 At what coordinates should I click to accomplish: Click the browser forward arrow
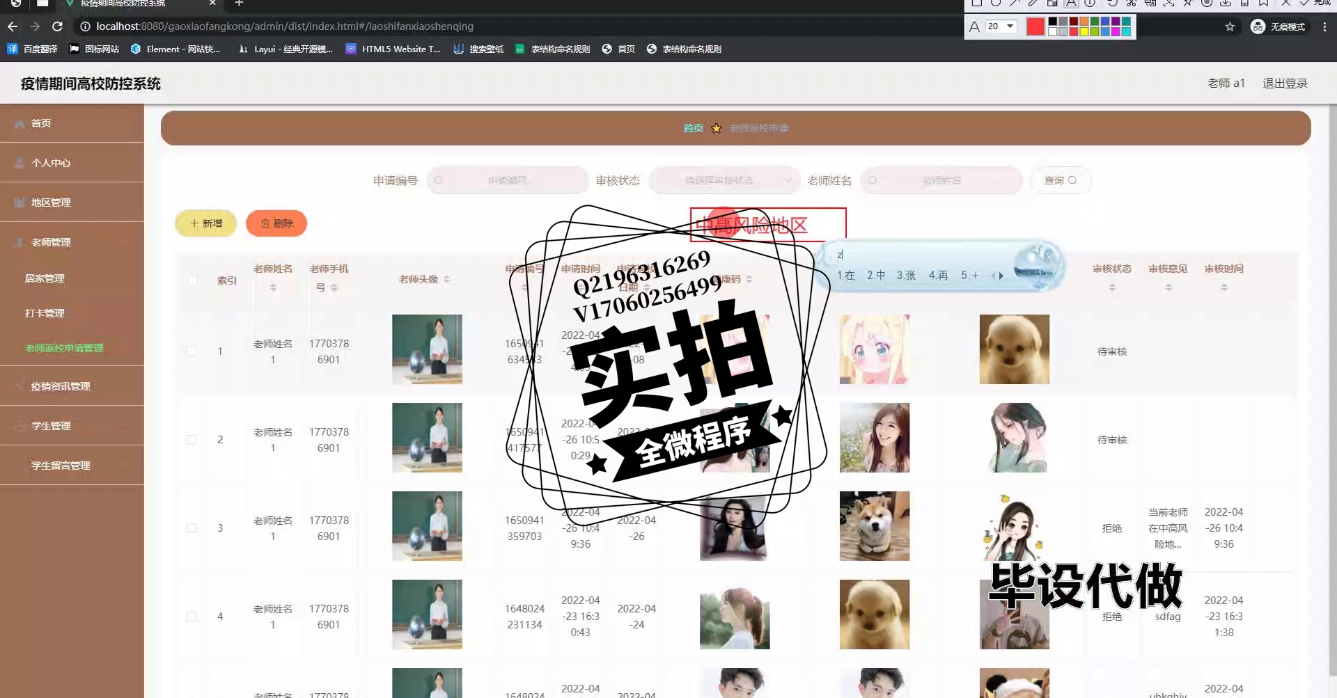[x=35, y=26]
